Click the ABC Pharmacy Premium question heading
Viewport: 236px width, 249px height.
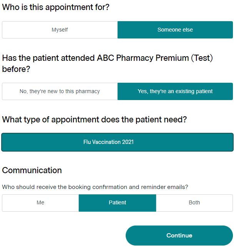(107, 64)
